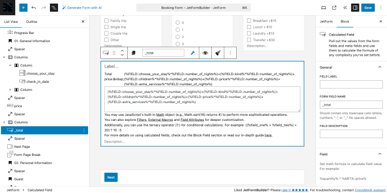This screenshot has height=193, width=387.
Task: Open the Field Attributes link
Action: (x=192, y=120)
